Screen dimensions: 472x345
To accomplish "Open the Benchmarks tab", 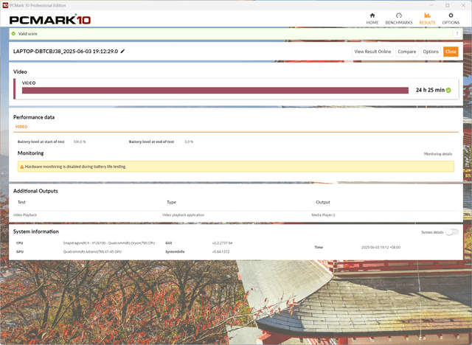I will pos(398,18).
